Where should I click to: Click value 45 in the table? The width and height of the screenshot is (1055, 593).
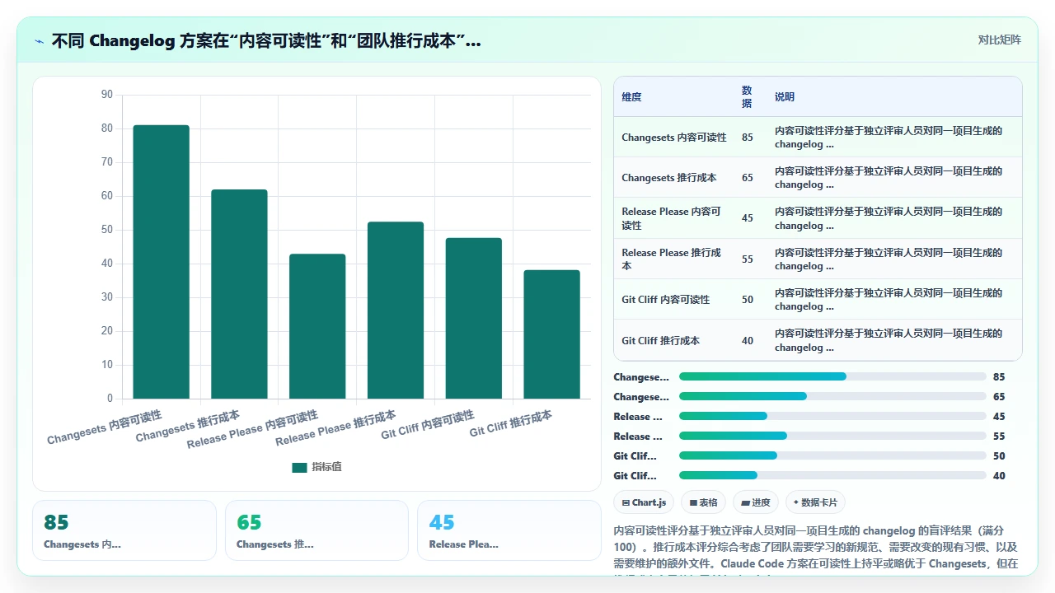point(747,218)
